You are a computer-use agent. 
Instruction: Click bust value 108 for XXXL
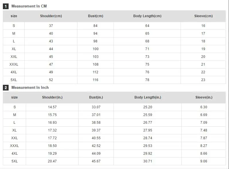(x=95, y=64)
